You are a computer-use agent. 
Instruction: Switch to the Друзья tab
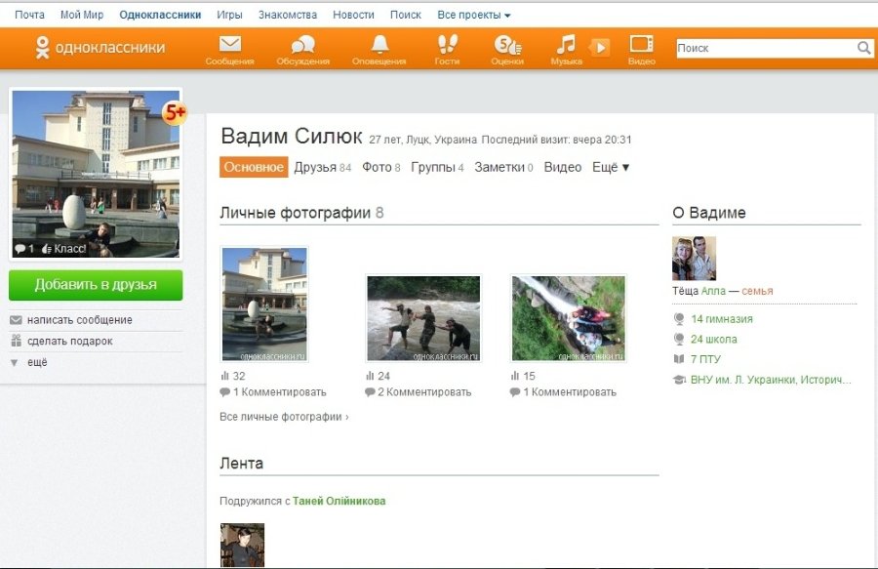314,167
